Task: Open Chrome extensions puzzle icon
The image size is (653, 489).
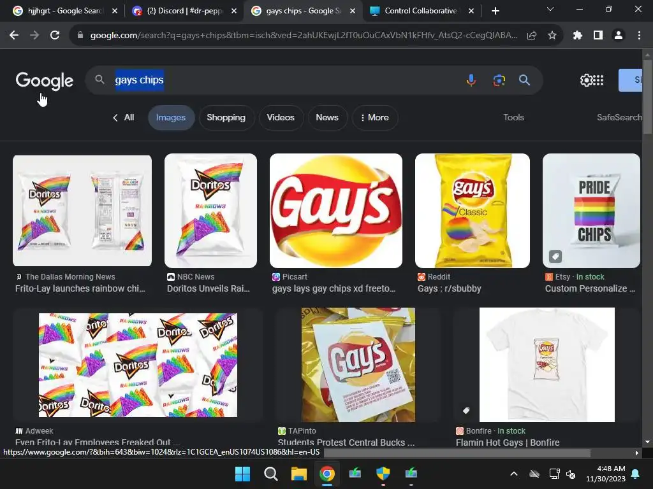Action: (x=577, y=36)
